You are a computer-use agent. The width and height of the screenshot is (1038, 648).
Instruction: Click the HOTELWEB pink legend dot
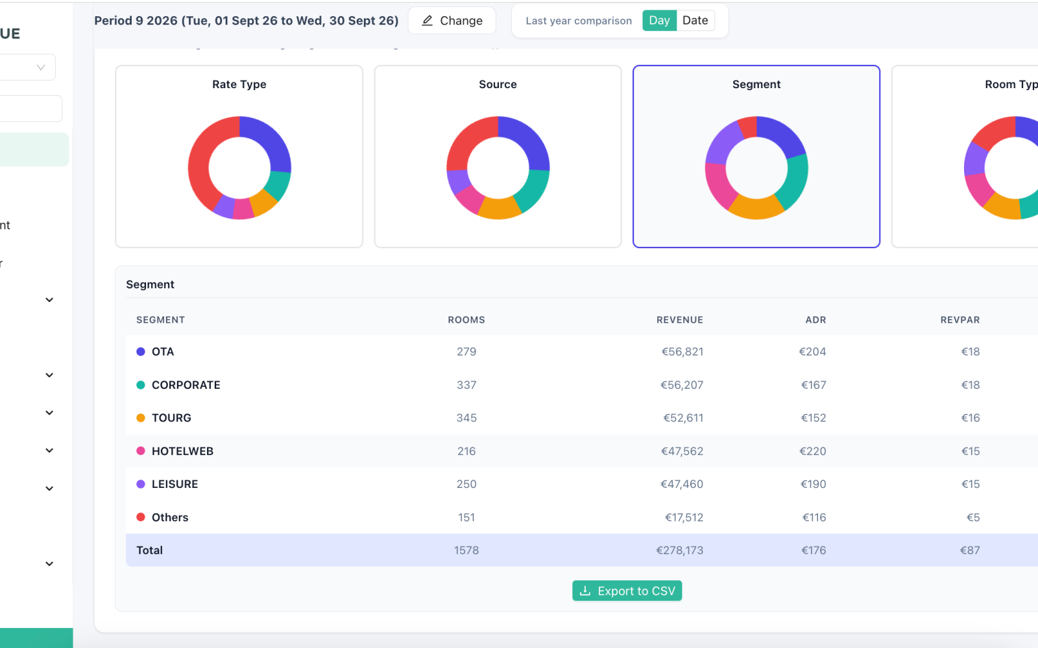(x=141, y=451)
